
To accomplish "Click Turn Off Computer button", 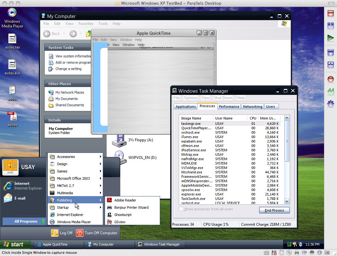I will 97,233.
